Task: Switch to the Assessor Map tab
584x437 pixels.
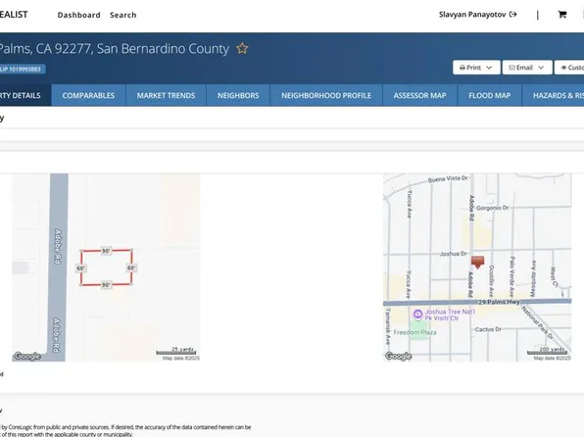Action: pyautogui.click(x=419, y=95)
